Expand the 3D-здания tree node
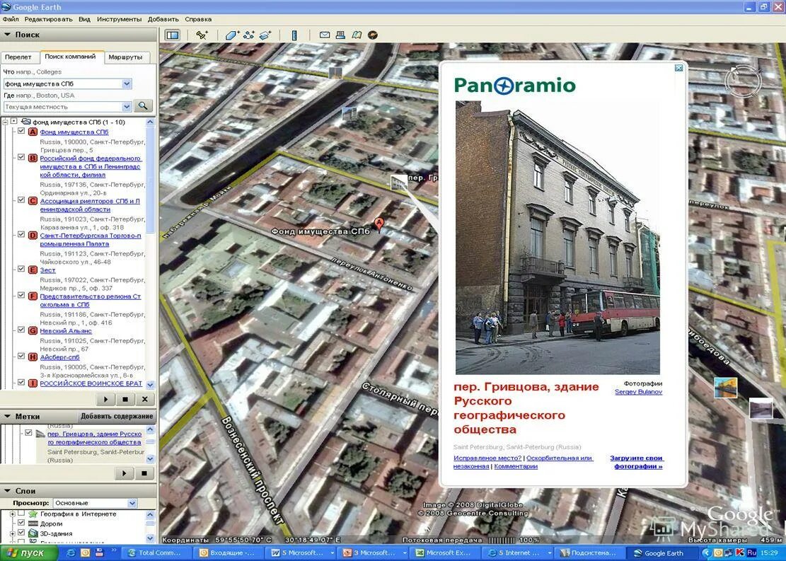Viewport: 786px width, 561px height. (12, 533)
